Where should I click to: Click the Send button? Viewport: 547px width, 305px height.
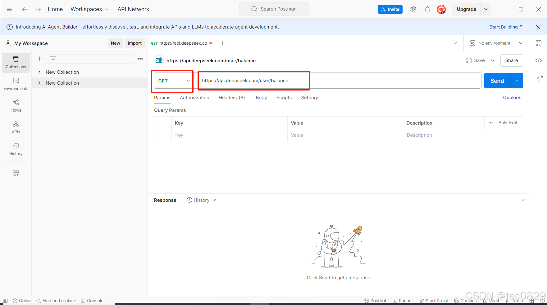[497, 81]
